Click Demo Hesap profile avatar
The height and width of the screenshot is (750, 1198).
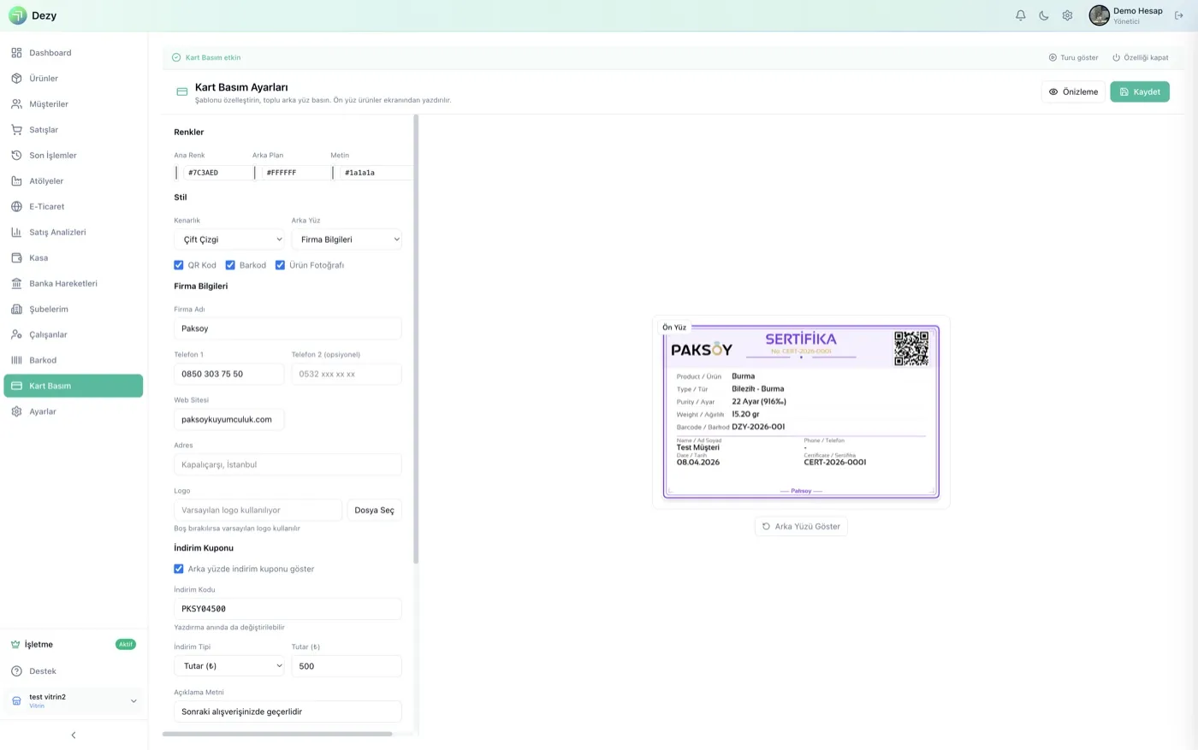(1099, 15)
